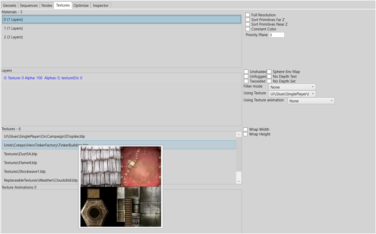
Task: Toggle Sort Primitives Near Z
Action: click(x=248, y=24)
